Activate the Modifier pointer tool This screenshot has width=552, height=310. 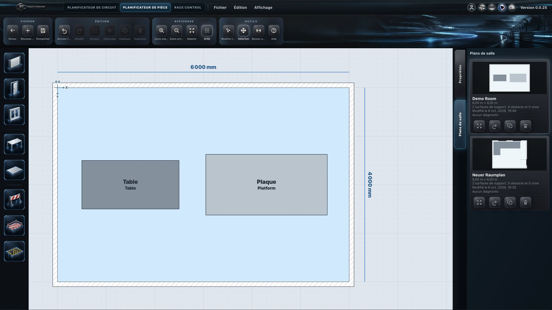pos(228,31)
